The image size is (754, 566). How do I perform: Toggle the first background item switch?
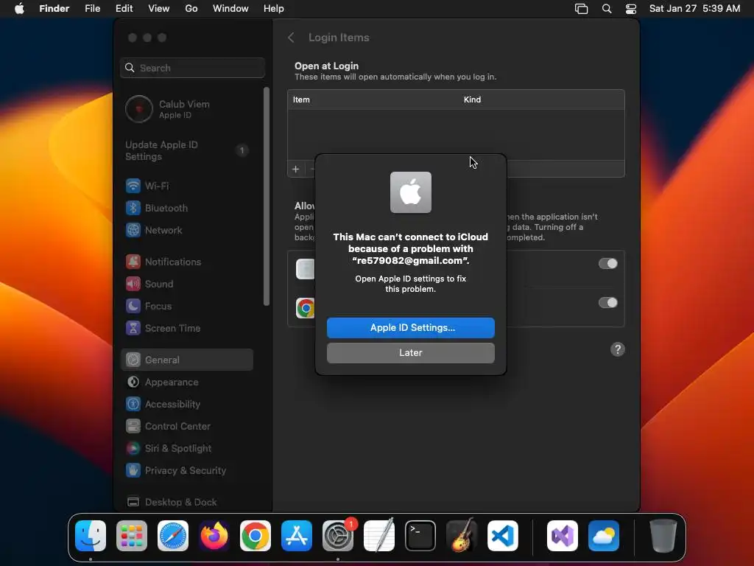(x=607, y=264)
